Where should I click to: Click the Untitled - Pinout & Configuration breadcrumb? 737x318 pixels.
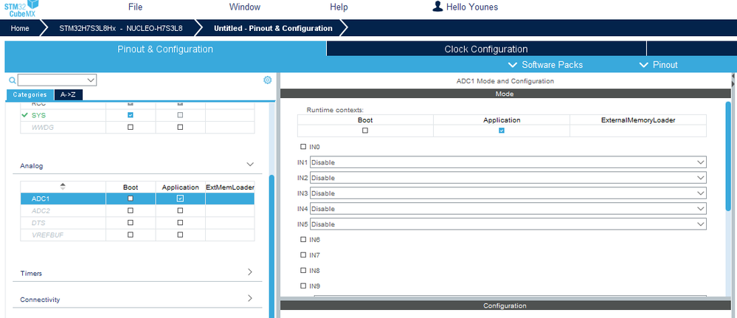click(x=273, y=28)
